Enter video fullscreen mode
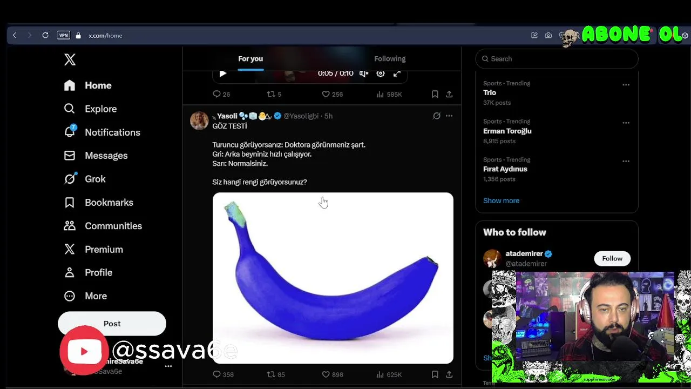The height and width of the screenshot is (389, 691). [397, 73]
